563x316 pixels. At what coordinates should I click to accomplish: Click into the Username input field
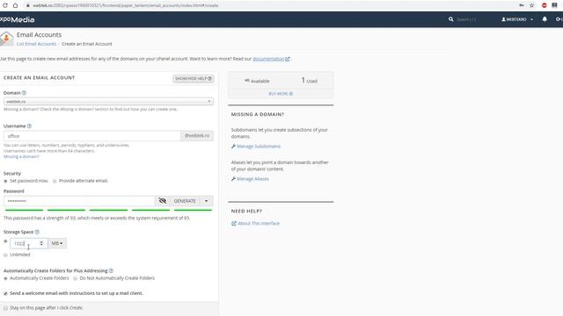point(91,136)
